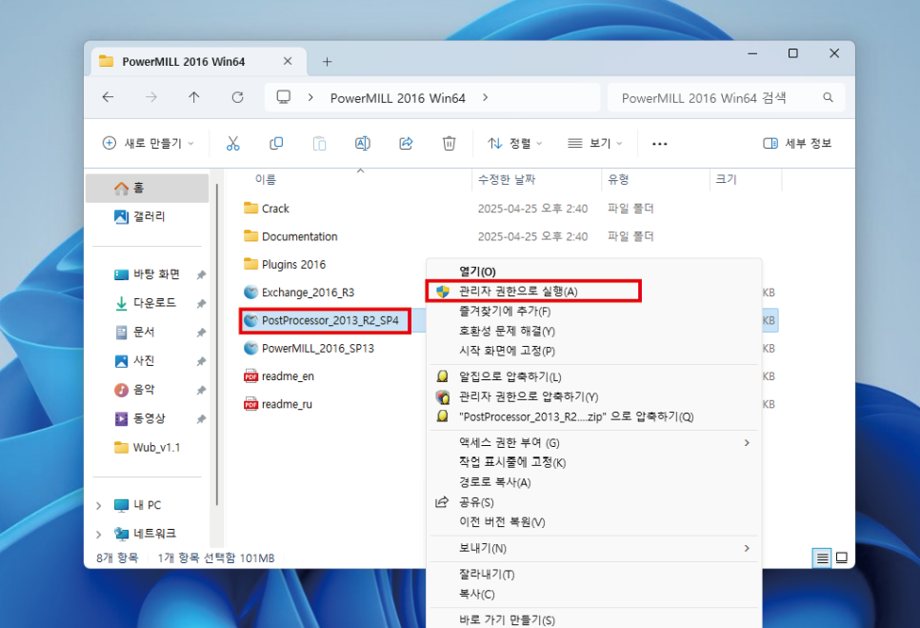Refresh the folder view

tap(237, 97)
